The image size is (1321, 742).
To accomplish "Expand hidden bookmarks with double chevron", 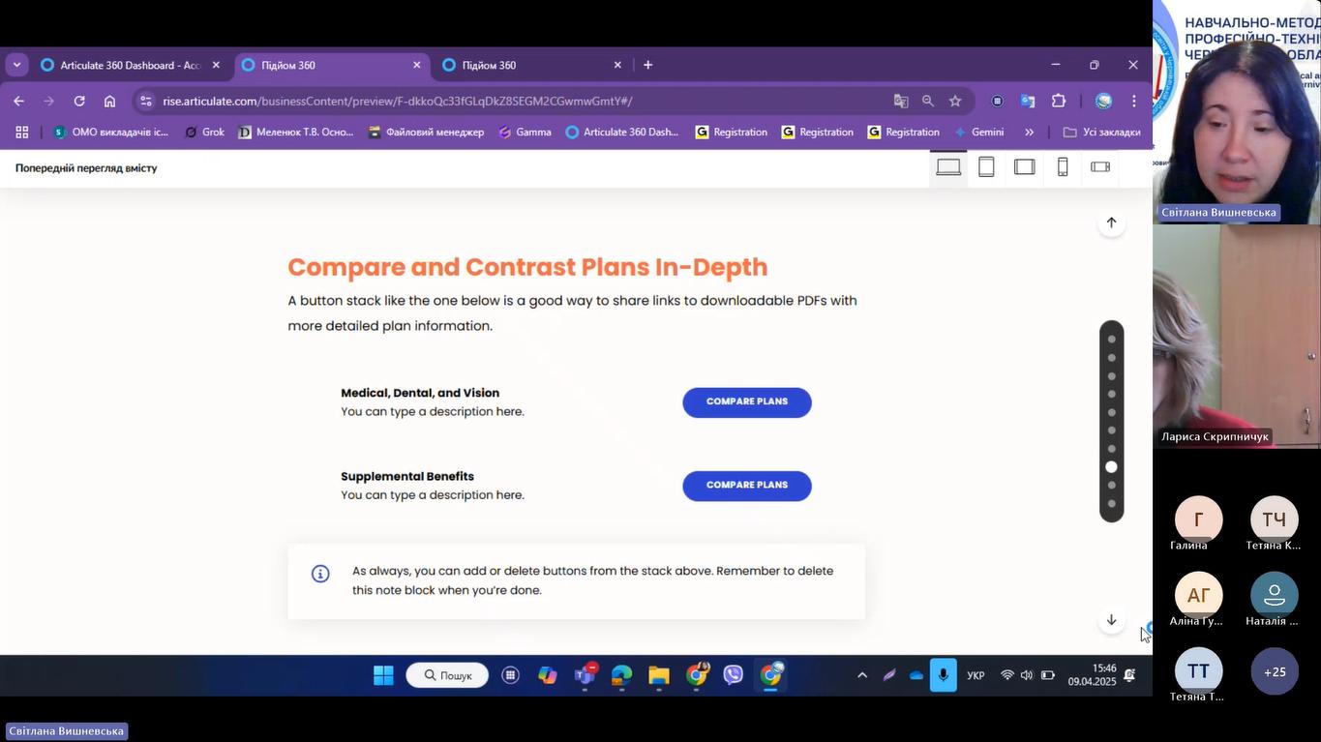I will click(1029, 132).
